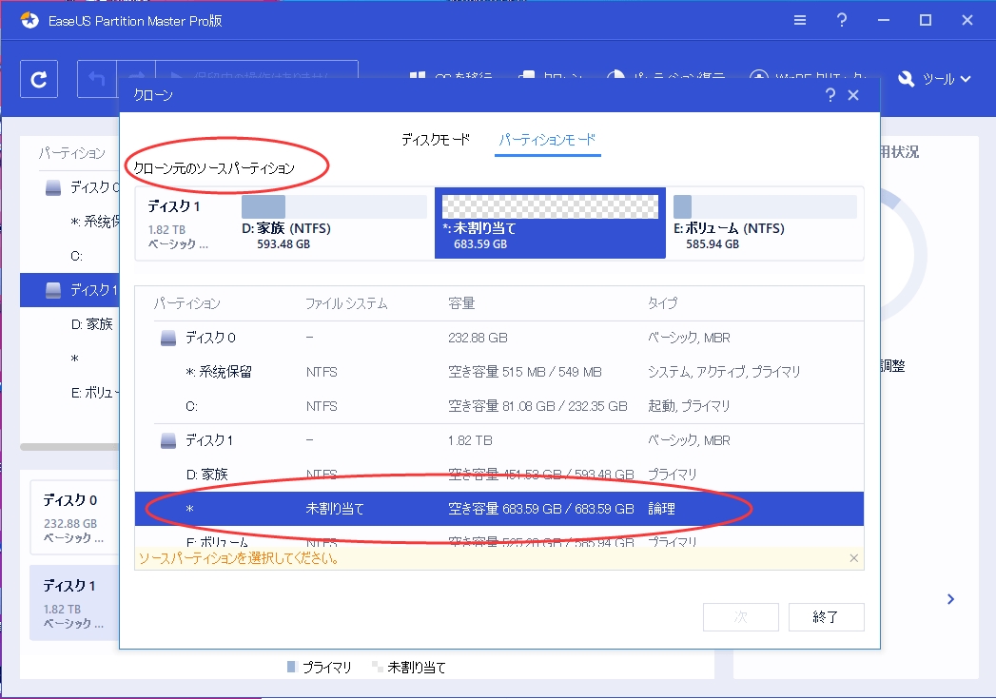The height and width of the screenshot is (699, 996).
Task: Click the right chevron arrow in the right panel
Action: 950,599
